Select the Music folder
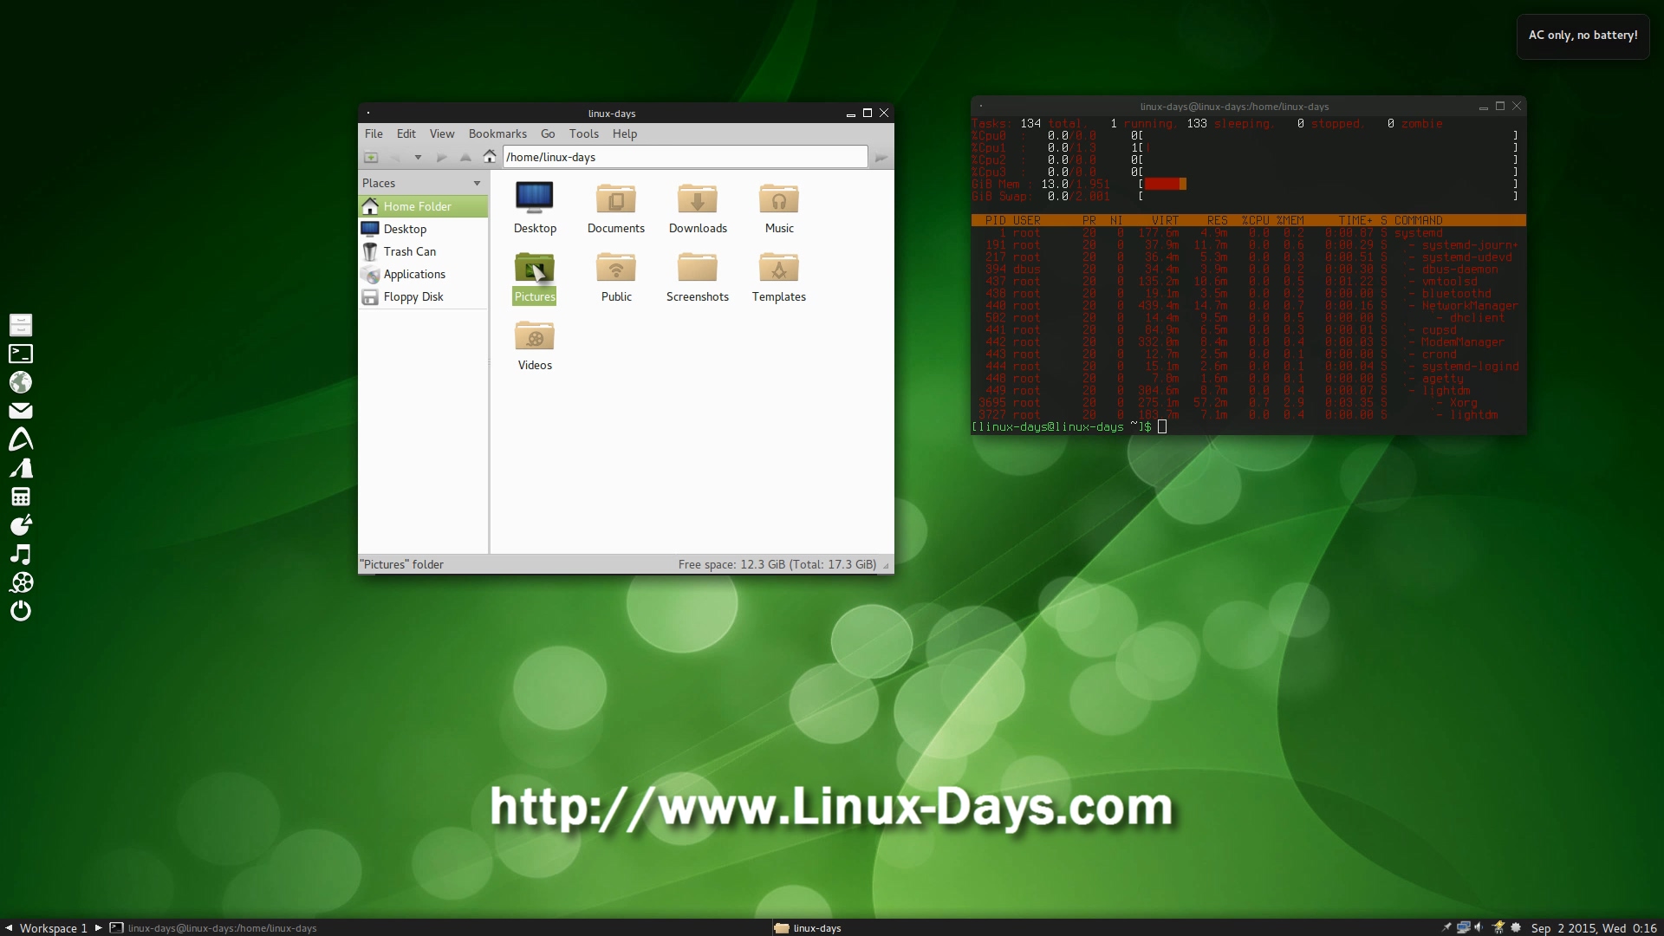 coord(779,208)
